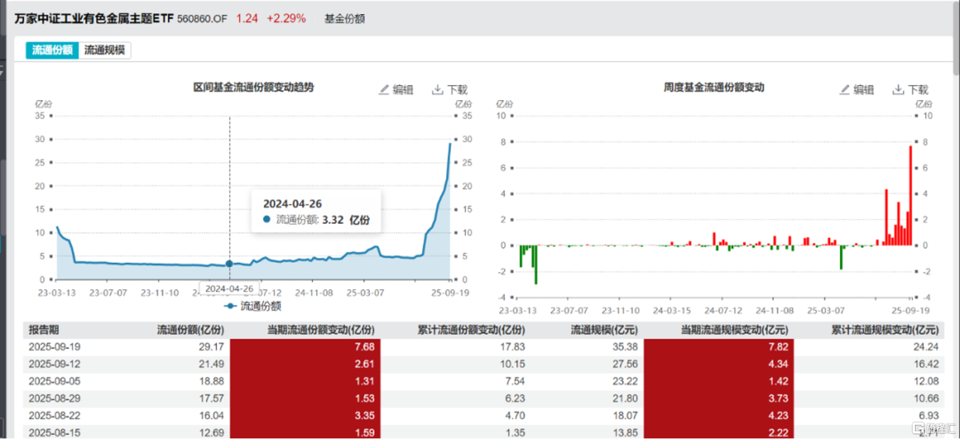
Task: Toggle the 流通份额 legend series
Action: tap(253, 306)
